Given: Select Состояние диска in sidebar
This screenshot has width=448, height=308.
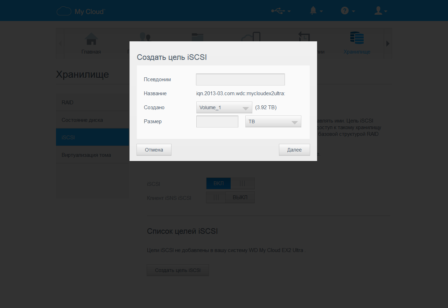Looking at the screenshot, I should click(92, 120).
